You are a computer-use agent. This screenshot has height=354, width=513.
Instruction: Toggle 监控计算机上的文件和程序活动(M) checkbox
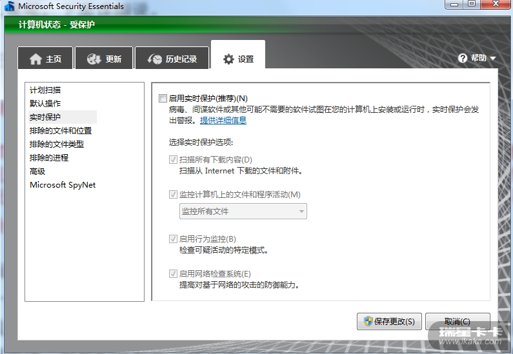pos(173,195)
